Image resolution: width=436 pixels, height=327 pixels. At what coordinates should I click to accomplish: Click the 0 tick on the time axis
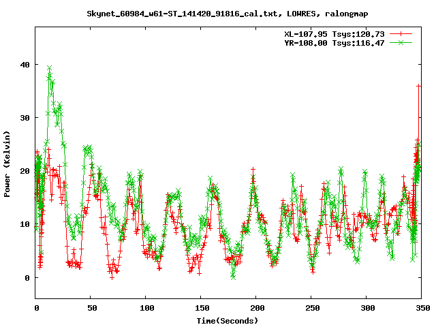[x=36, y=309]
